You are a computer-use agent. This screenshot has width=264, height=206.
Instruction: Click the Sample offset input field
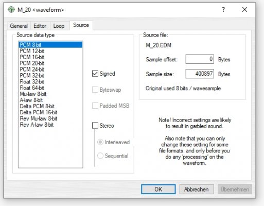pyautogui.click(x=200, y=59)
